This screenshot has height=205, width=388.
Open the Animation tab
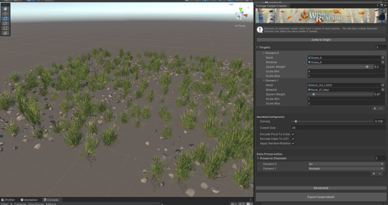pos(29,200)
